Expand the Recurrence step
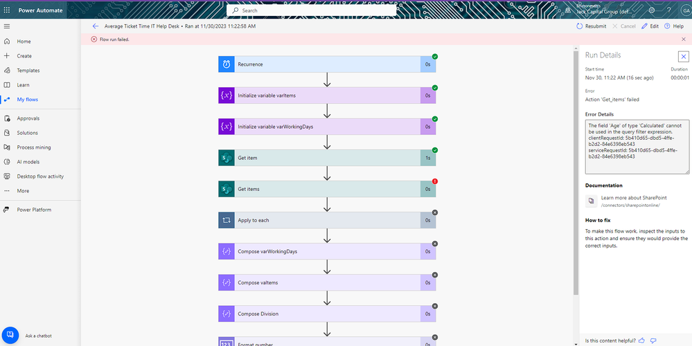692x346 pixels. pos(327,64)
